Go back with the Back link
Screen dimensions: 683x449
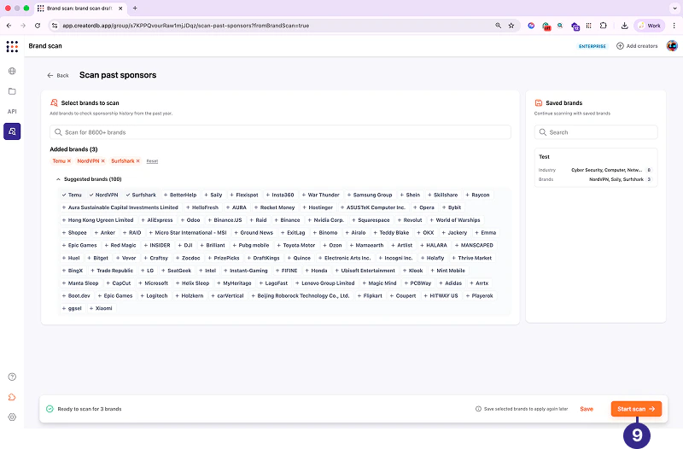(58, 75)
